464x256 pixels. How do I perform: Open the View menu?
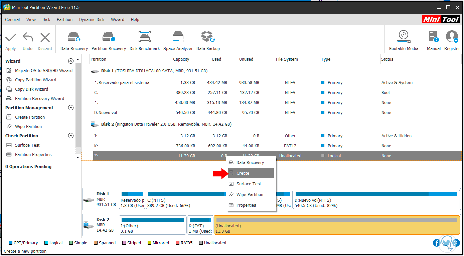[x=31, y=20]
